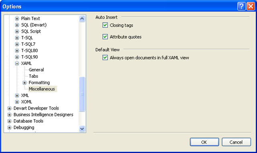257x153 pixels.
Task: Select General under XAML
Action: click(36, 70)
